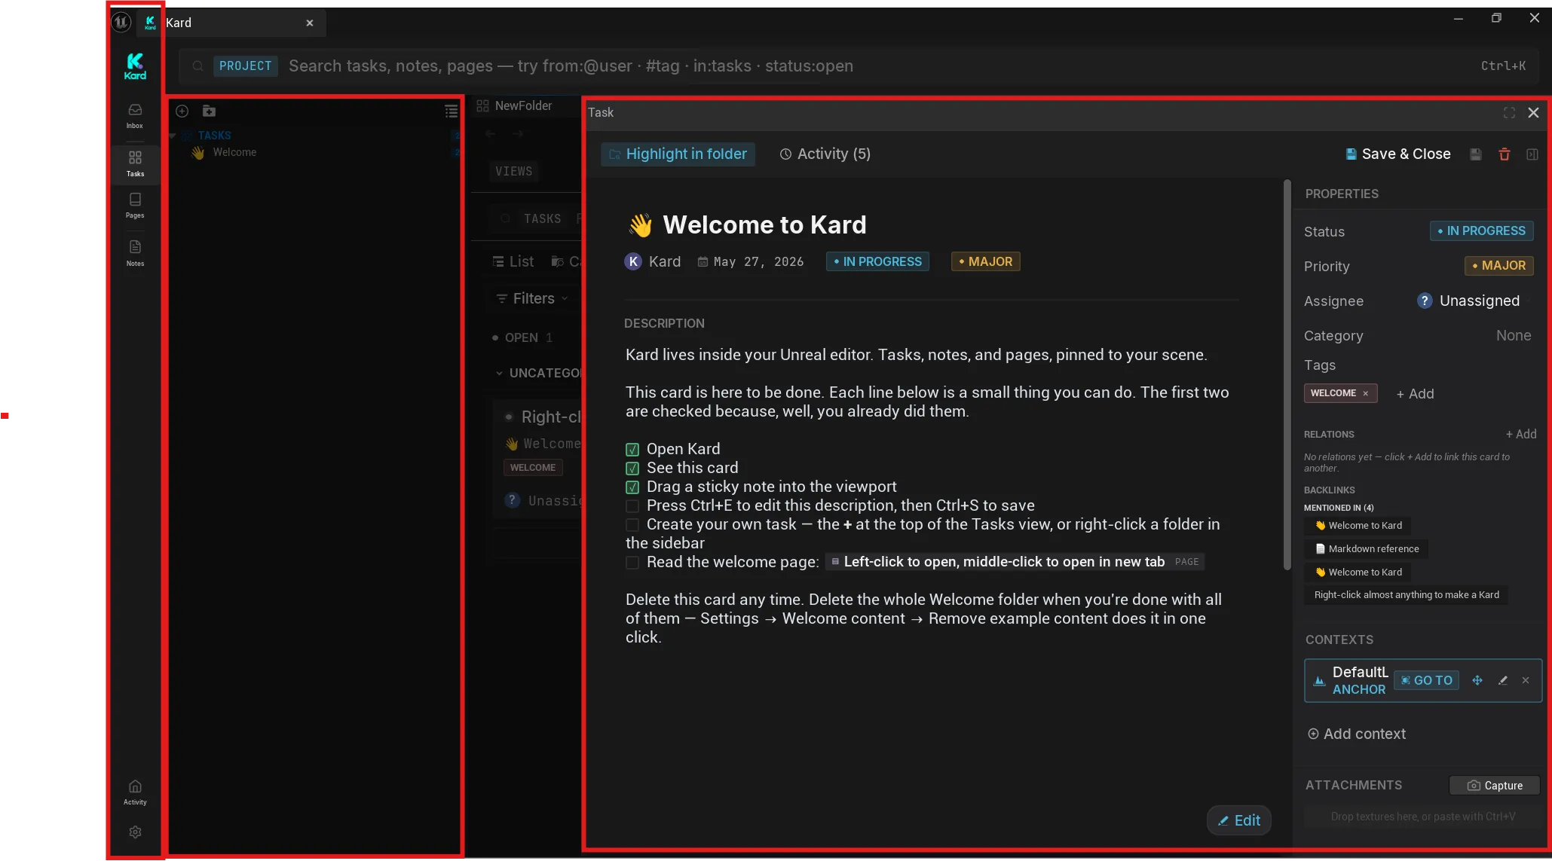Uncheck Drag a sticky note into the viewport
The image size is (1552, 861).
click(x=632, y=487)
